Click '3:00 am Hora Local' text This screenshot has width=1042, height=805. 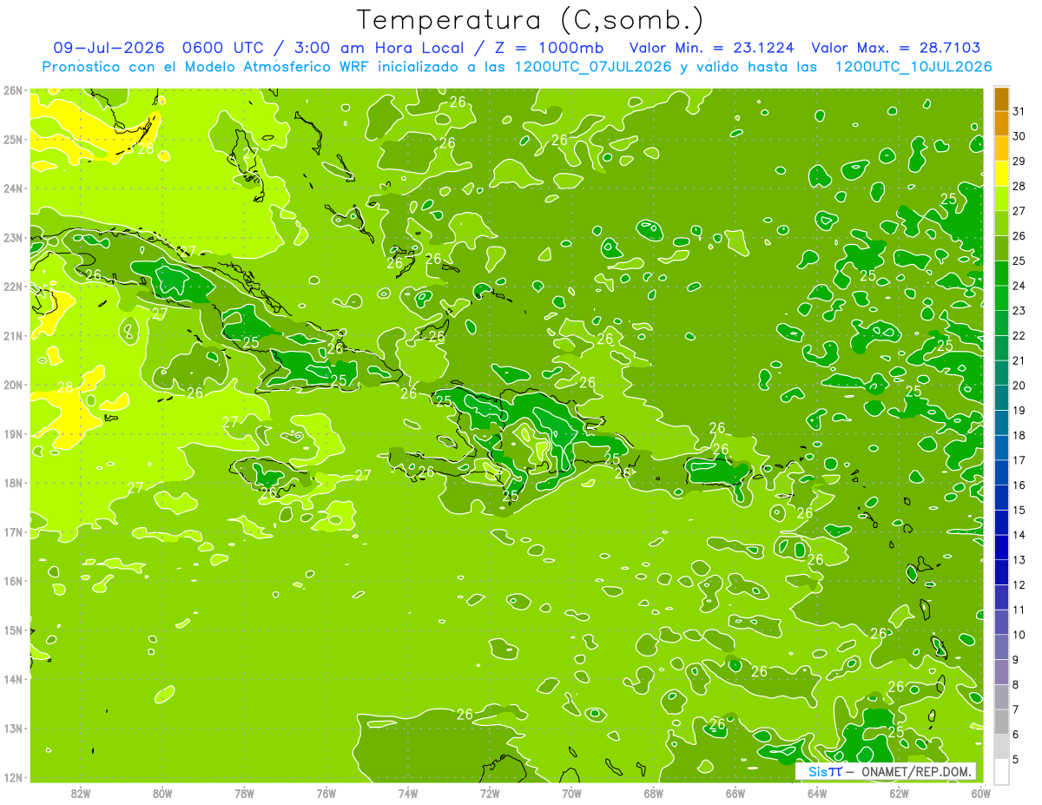click(x=379, y=48)
